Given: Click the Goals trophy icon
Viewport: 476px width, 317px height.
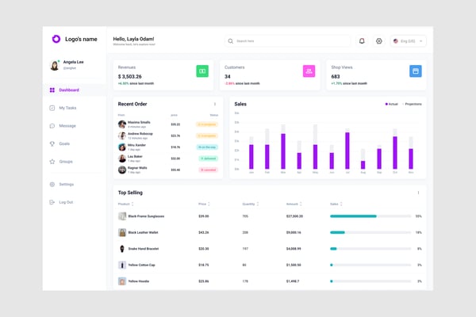Looking at the screenshot, I should tap(52, 143).
